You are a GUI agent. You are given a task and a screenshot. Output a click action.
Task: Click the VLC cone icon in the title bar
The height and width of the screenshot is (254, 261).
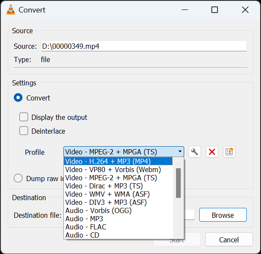[11, 10]
